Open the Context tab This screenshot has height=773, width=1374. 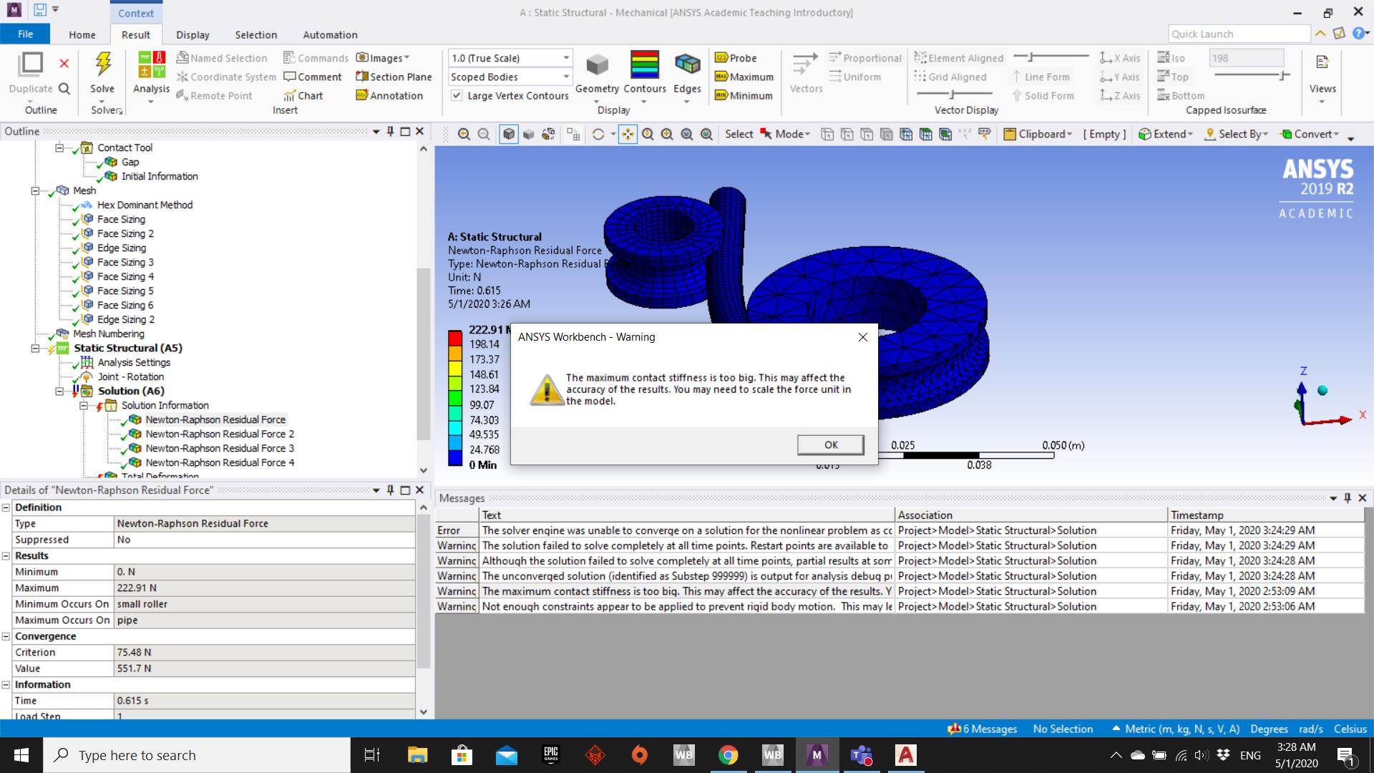click(x=135, y=13)
